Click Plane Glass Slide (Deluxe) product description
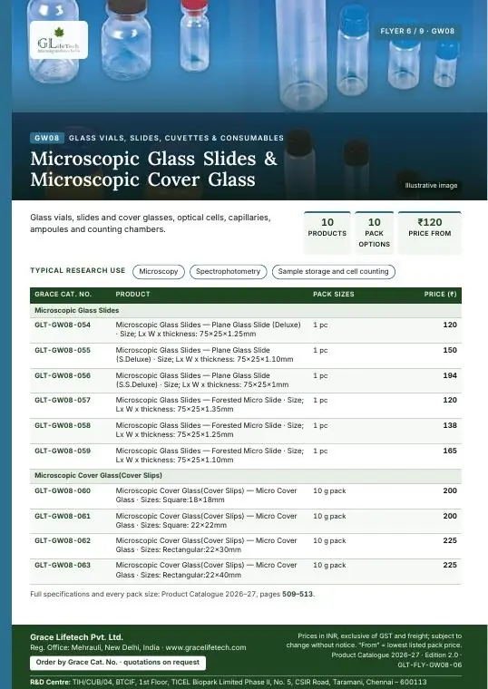488x689 pixels. pos(209,329)
